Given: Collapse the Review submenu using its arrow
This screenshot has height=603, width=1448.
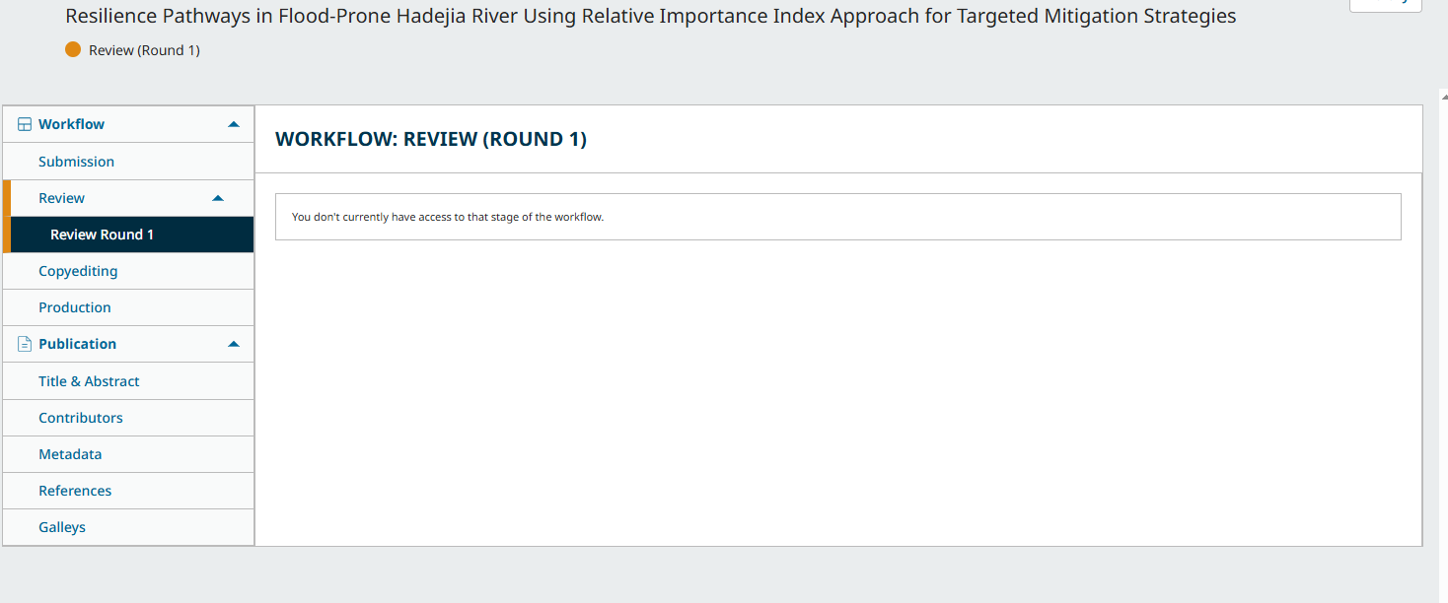Looking at the screenshot, I should (218, 198).
